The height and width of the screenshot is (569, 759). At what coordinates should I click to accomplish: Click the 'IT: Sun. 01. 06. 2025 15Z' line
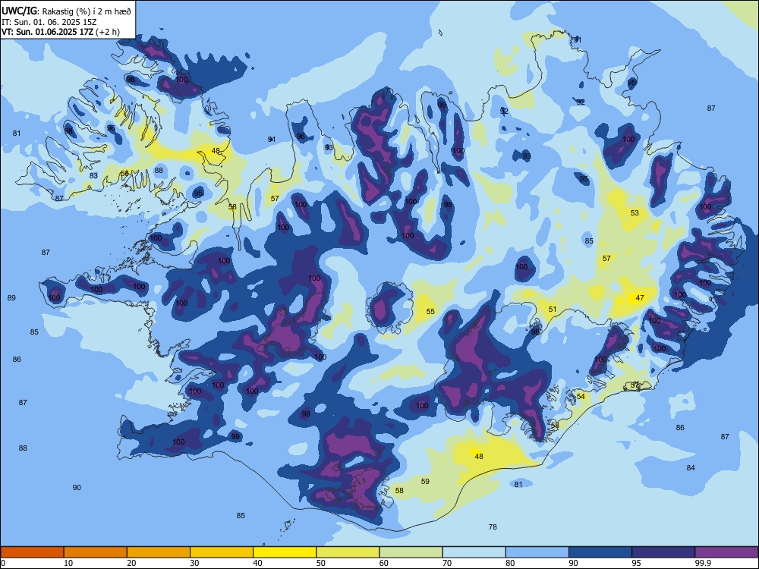(49, 22)
